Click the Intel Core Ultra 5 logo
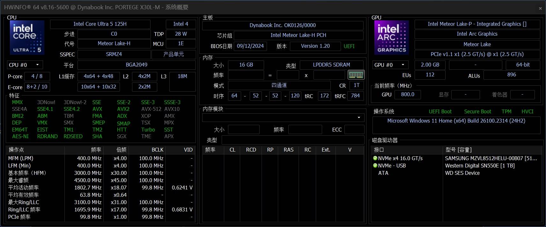 click(x=27, y=38)
